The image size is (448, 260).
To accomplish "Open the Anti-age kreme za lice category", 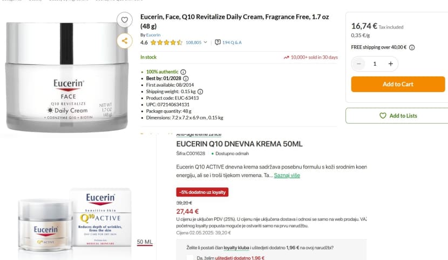I will click(199, 134).
